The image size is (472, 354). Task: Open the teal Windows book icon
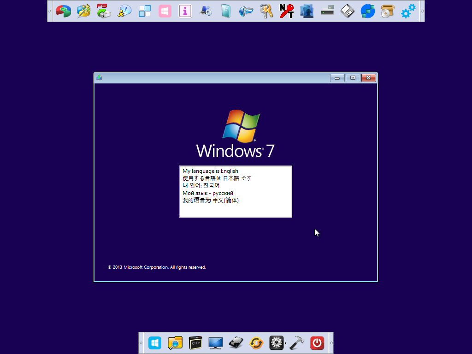click(x=226, y=11)
